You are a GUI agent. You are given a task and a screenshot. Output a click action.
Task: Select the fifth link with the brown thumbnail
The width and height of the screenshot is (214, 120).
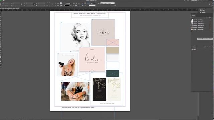[201, 27]
